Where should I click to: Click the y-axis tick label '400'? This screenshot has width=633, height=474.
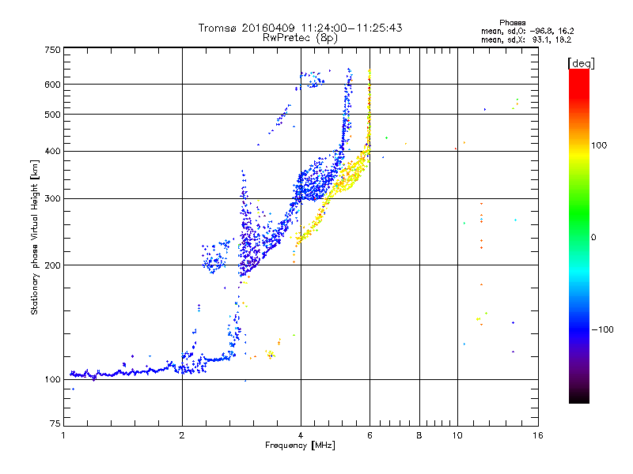(52, 152)
